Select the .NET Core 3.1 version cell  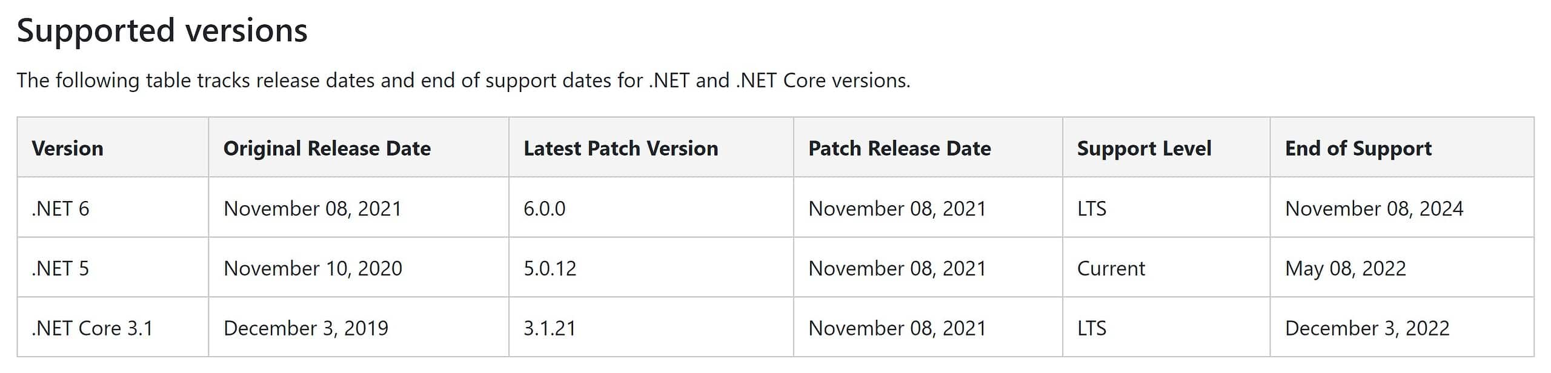point(92,328)
